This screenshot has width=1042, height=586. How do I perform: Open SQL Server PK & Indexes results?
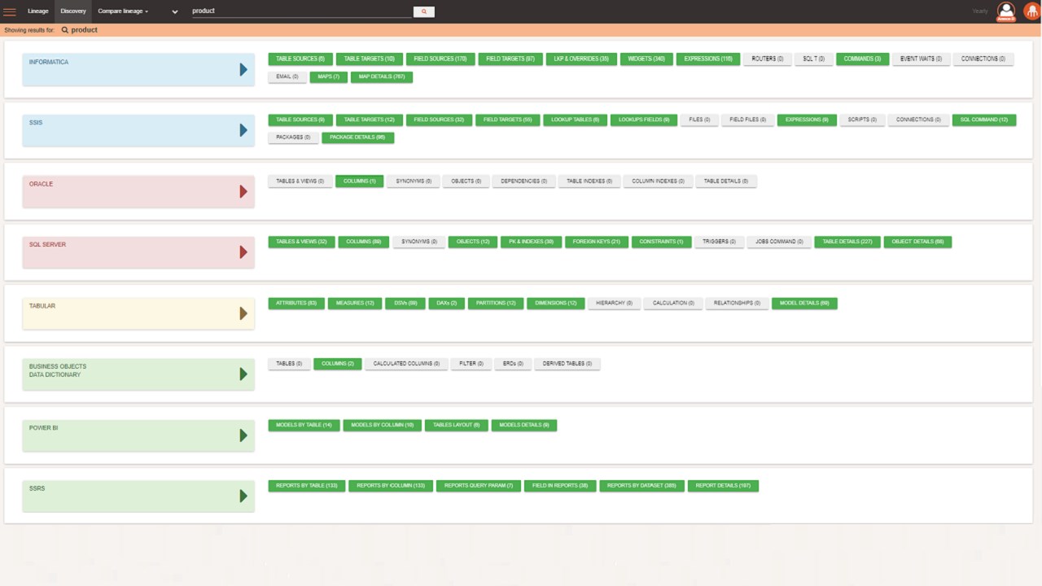pyautogui.click(x=531, y=242)
